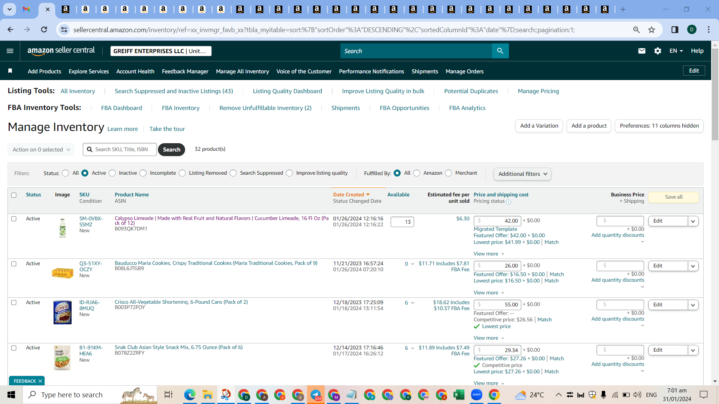Select the Incomplete status radio button
The height and width of the screenshot is (404, 719).
(x=143, y=173)
